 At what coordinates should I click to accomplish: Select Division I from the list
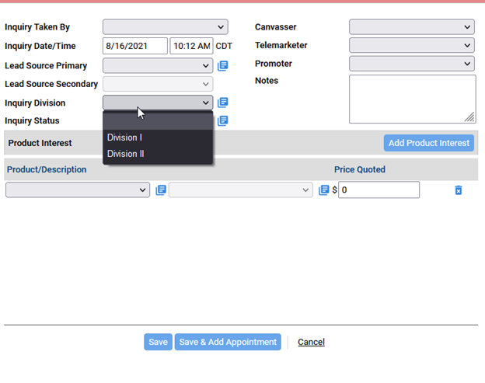tap(158, 138)
